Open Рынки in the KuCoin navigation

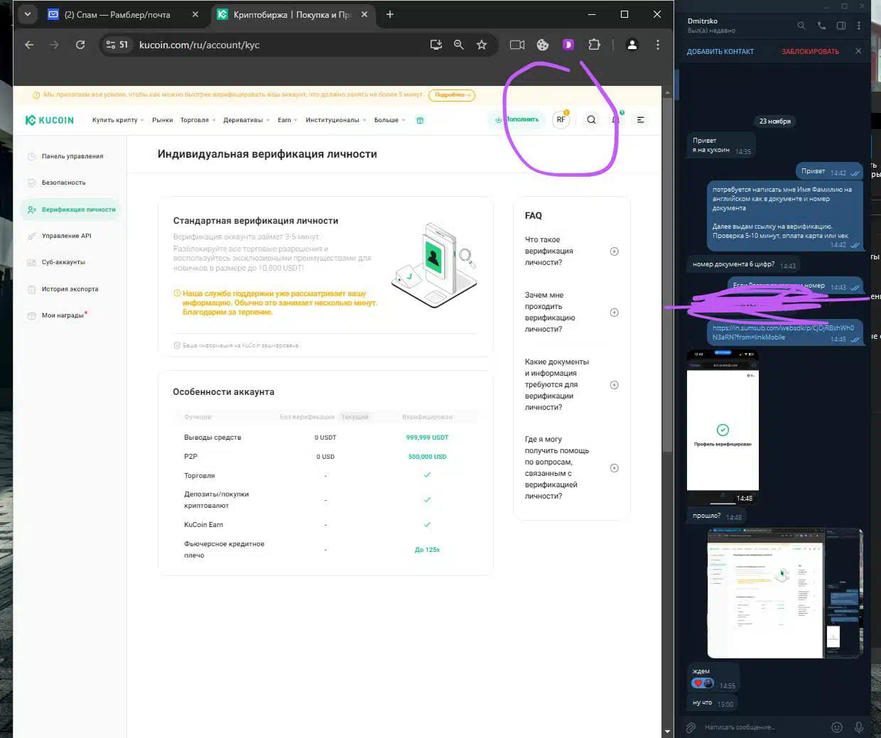click(162, 120)
